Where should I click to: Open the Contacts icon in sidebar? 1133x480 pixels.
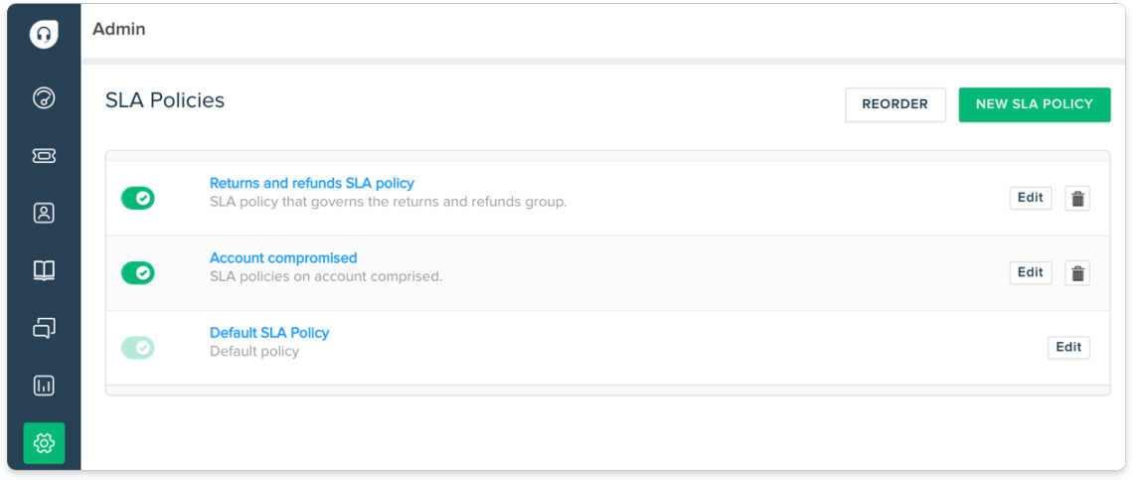pyautogui.click(x=44, y=213)
